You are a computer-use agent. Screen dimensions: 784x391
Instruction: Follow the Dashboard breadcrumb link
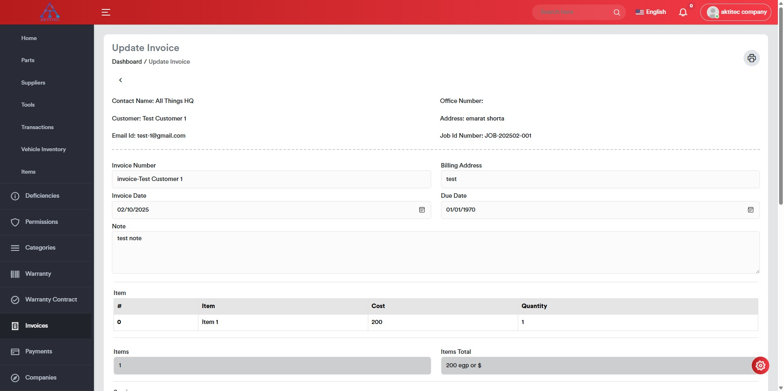click(x=127, y=62)
